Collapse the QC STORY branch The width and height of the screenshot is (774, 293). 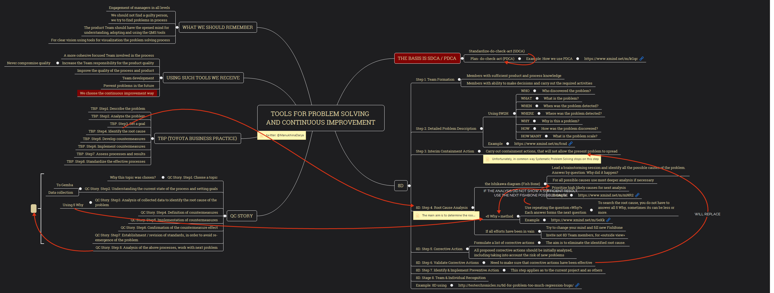click(225, 216)
